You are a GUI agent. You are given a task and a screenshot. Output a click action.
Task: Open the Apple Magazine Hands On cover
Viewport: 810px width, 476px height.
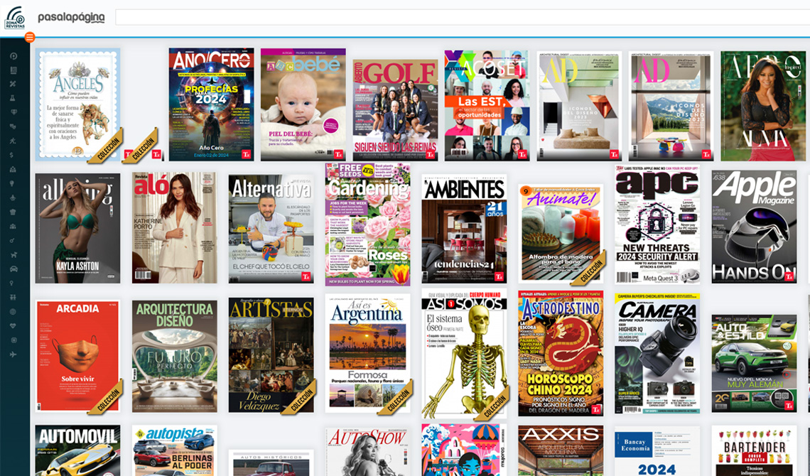[754, 227]
